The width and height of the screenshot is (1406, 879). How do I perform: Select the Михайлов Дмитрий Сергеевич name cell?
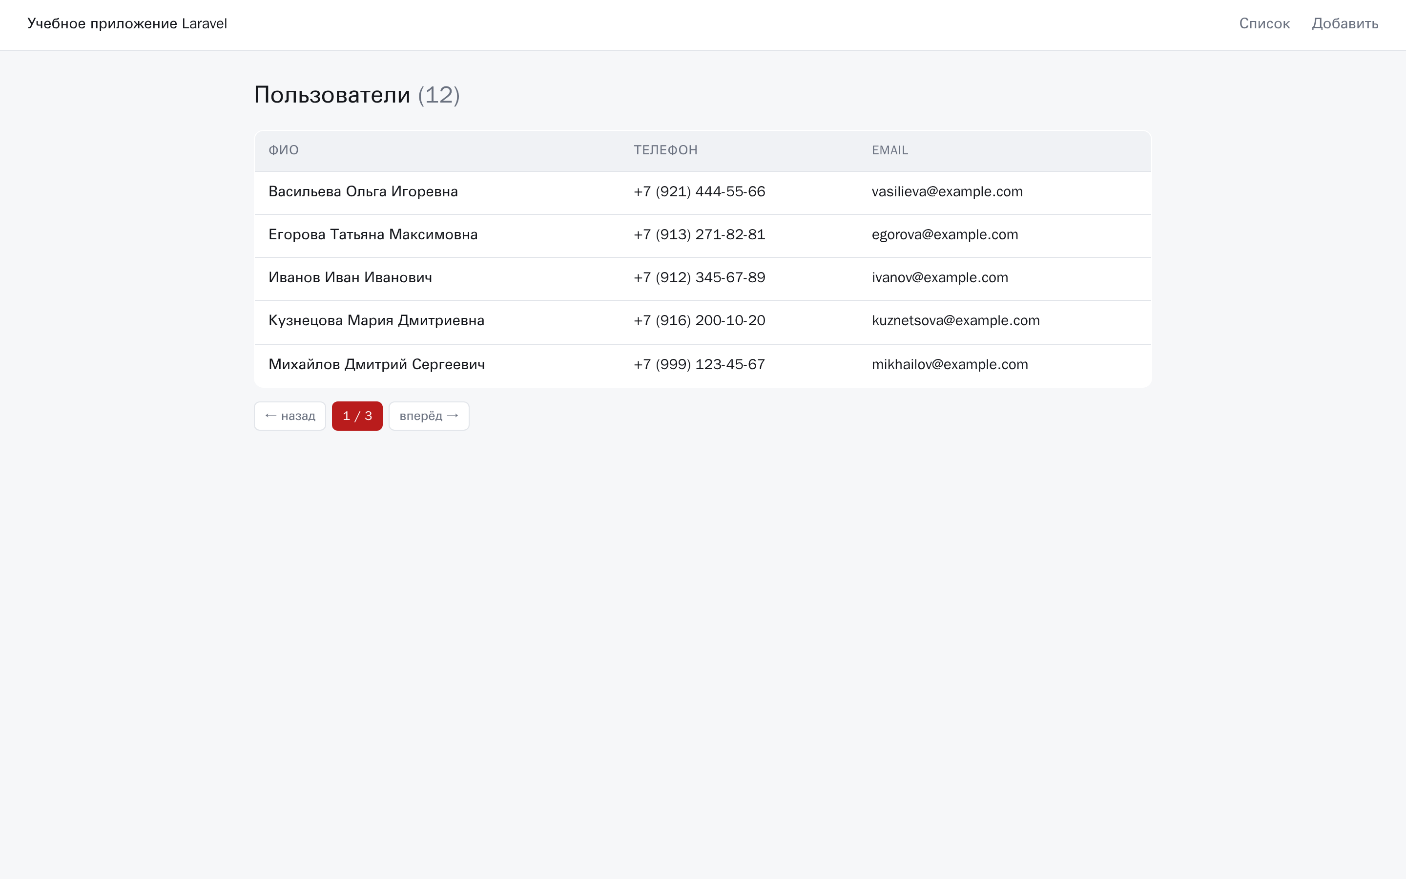[x=376, y=364]
